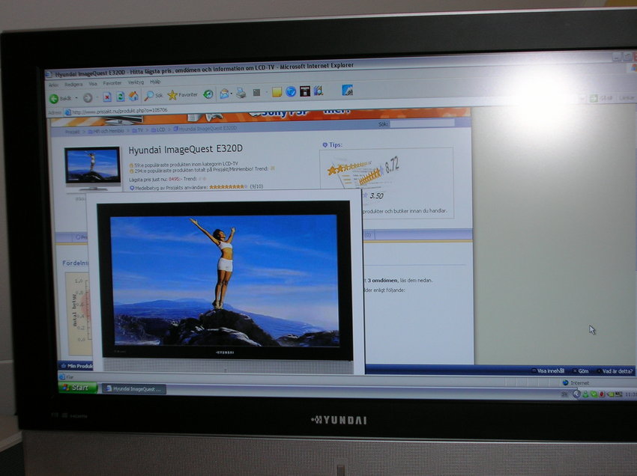Open the Mail icon dropdown arrow

pos(231,94)
